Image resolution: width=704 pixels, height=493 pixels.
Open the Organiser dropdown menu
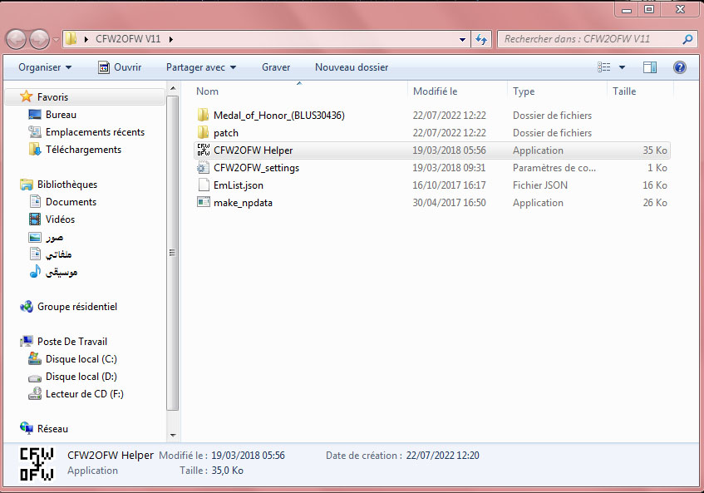coord(45,67)
